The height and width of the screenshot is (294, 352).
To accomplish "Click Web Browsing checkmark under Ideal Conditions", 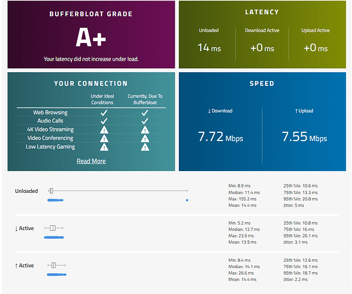I will [104, 112].
